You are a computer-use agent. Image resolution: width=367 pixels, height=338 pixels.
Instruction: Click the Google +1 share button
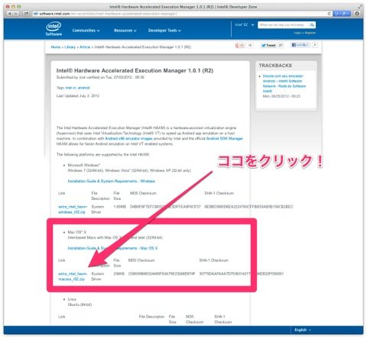[239, 45]
